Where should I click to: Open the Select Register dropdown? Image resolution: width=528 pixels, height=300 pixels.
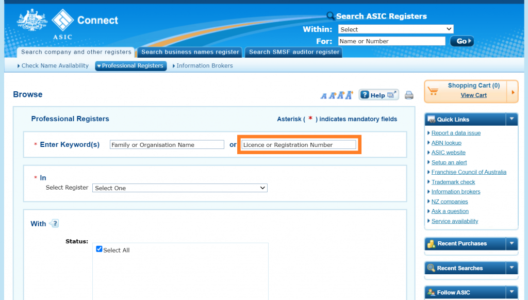(x=179, y=188)
